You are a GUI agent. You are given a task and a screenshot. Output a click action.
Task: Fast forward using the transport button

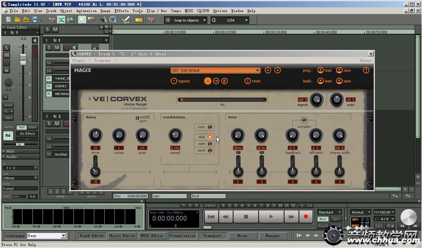coord(291,217)
